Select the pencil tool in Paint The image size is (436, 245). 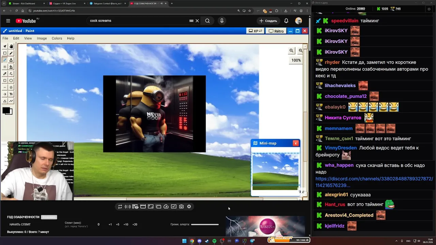[11, 53]
